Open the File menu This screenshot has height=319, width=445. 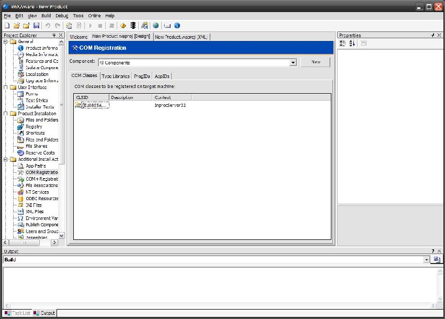(7, 16)
